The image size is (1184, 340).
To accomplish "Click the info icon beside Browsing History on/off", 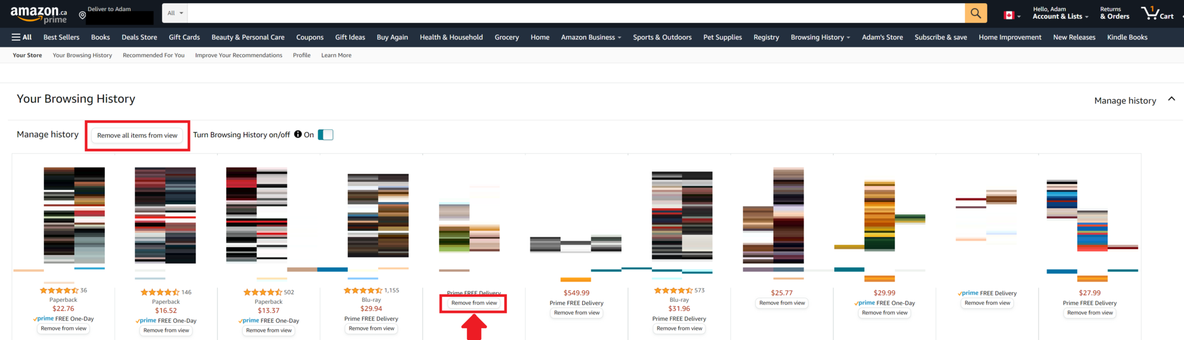I will click(298, 134).
